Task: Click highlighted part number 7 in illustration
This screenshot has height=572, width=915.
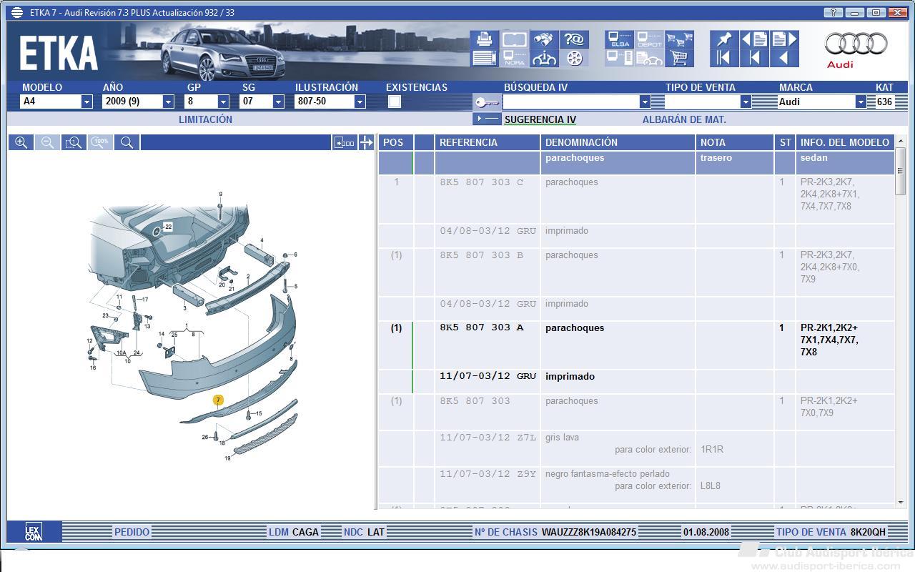Action: (x=218, y=400)
